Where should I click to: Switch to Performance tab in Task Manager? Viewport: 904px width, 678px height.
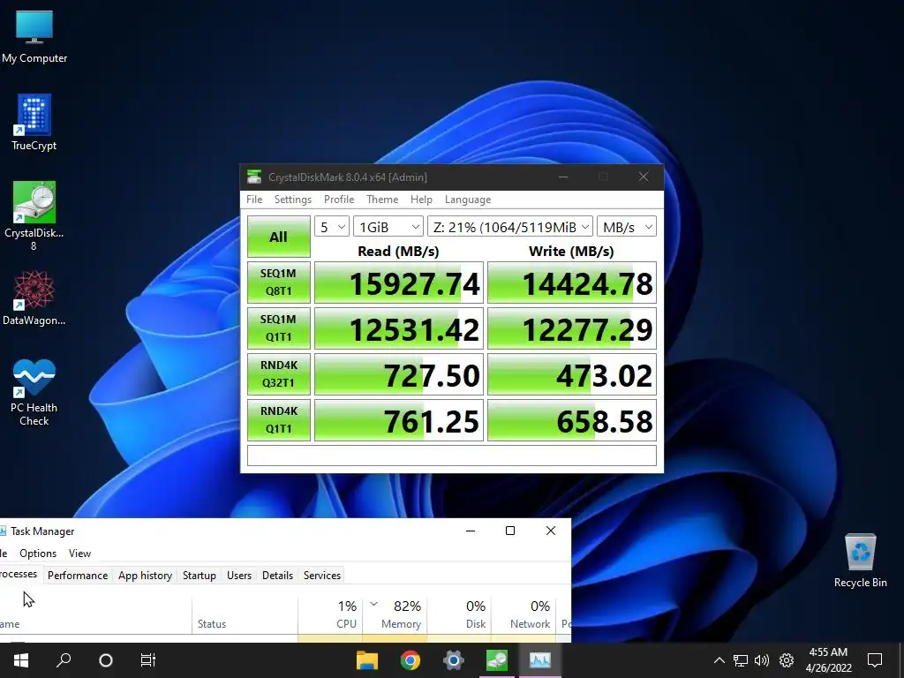click(x=78, y=576)
